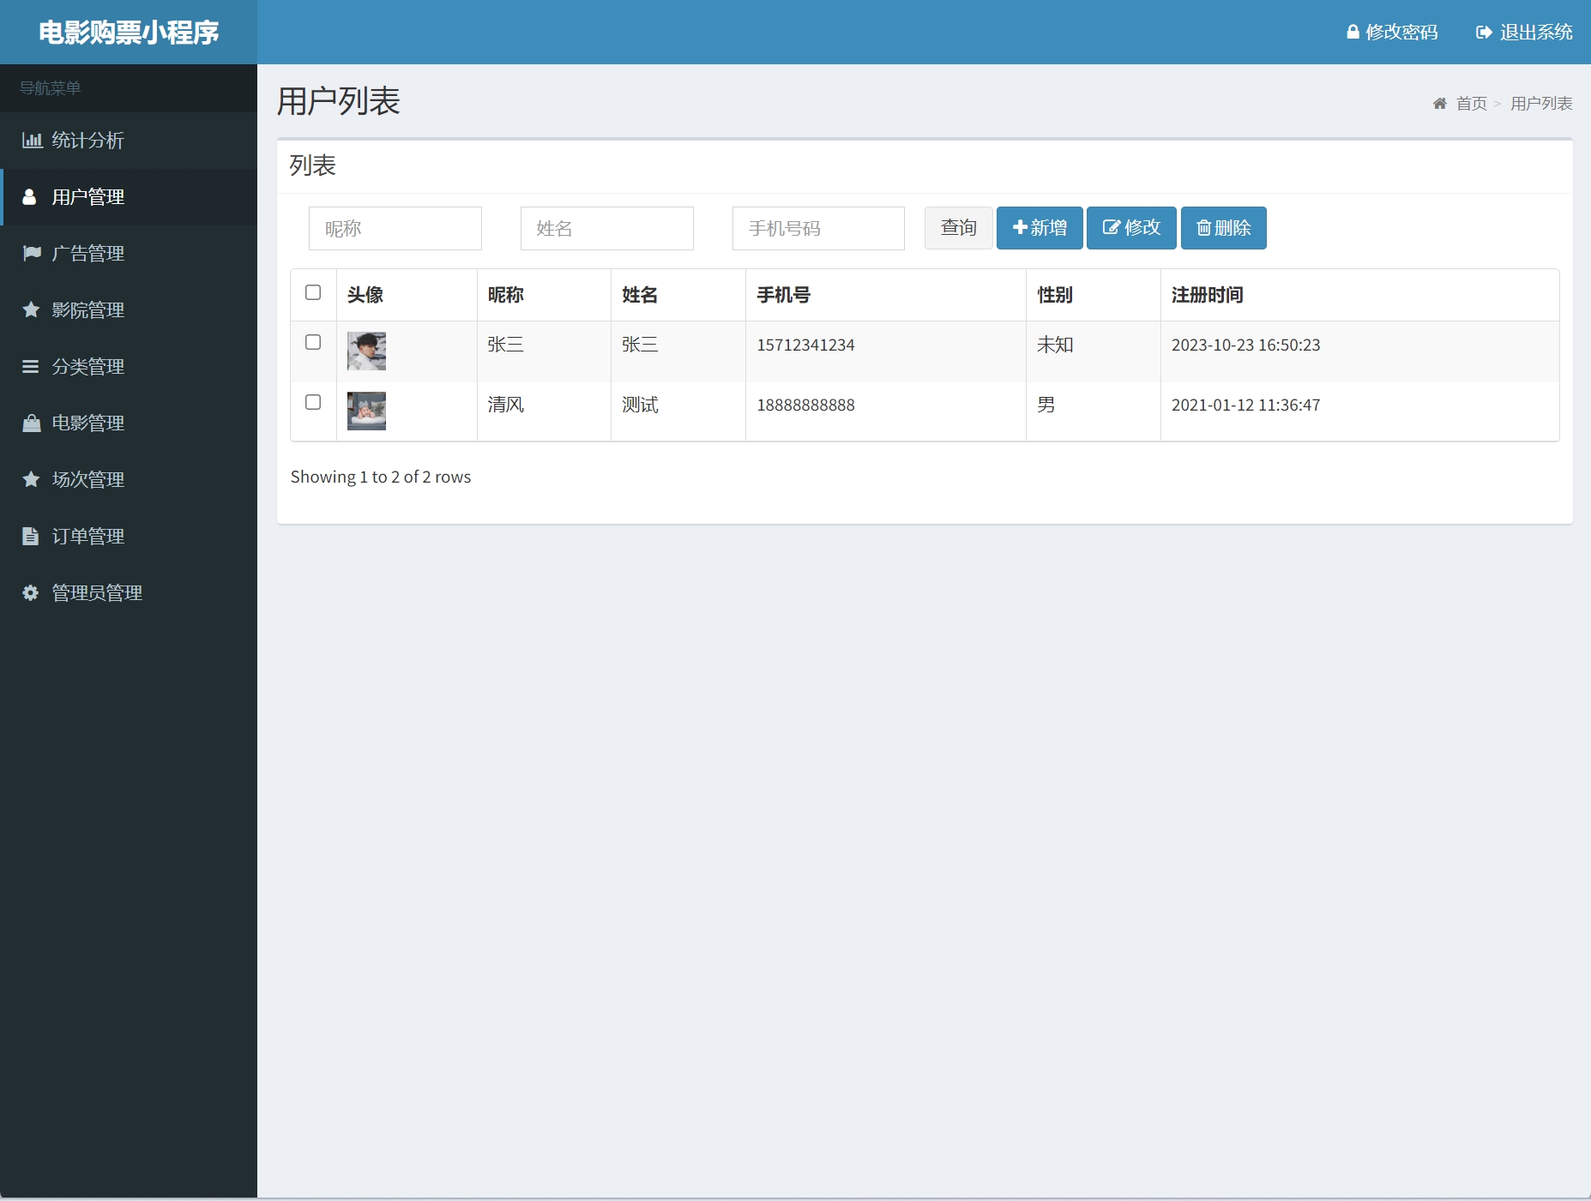Open 统计分析 menu item
This screenshot has height=1201, width=1591.
click(x=129, y=141)
